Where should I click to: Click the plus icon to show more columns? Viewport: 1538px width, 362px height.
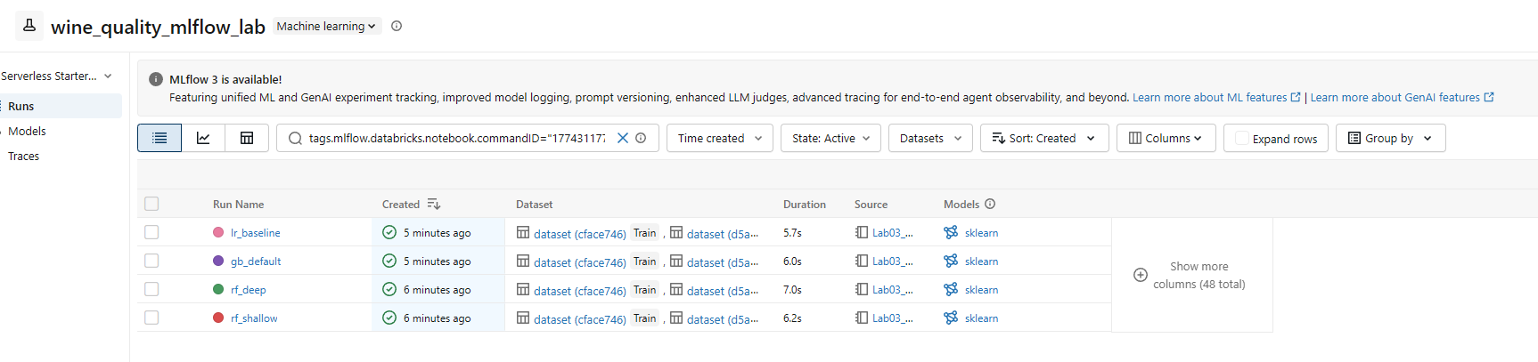pyautogui.click(x=1141, y=275)
